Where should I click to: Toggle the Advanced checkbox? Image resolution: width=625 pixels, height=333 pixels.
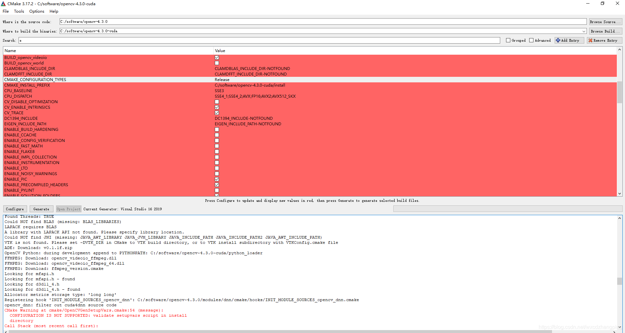(531, 40)
